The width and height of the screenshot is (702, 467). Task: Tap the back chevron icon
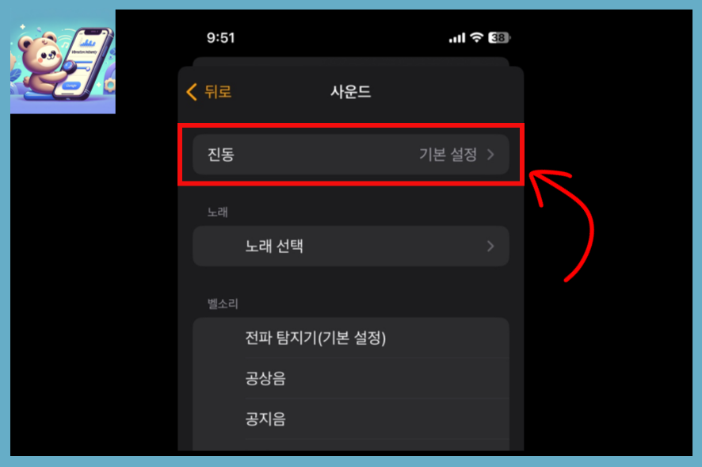coord(192,92)
